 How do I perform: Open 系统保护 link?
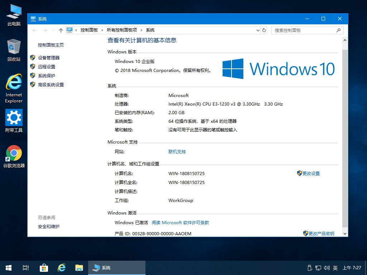47,76
